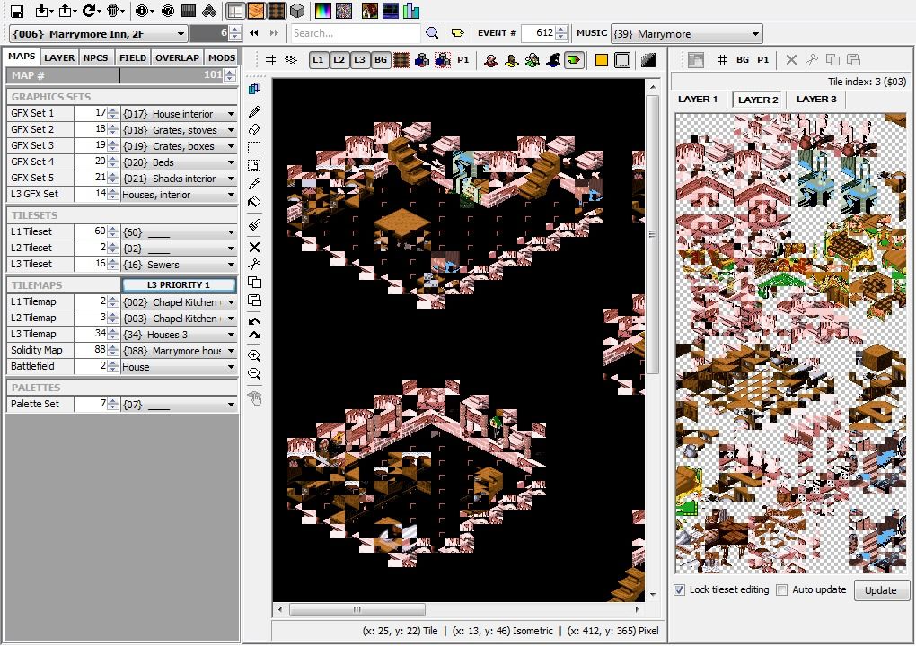Click the undo arrow in tool strip

[x=254, y=320]
